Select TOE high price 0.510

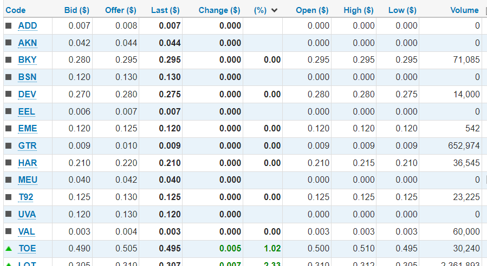click(363, 249)
